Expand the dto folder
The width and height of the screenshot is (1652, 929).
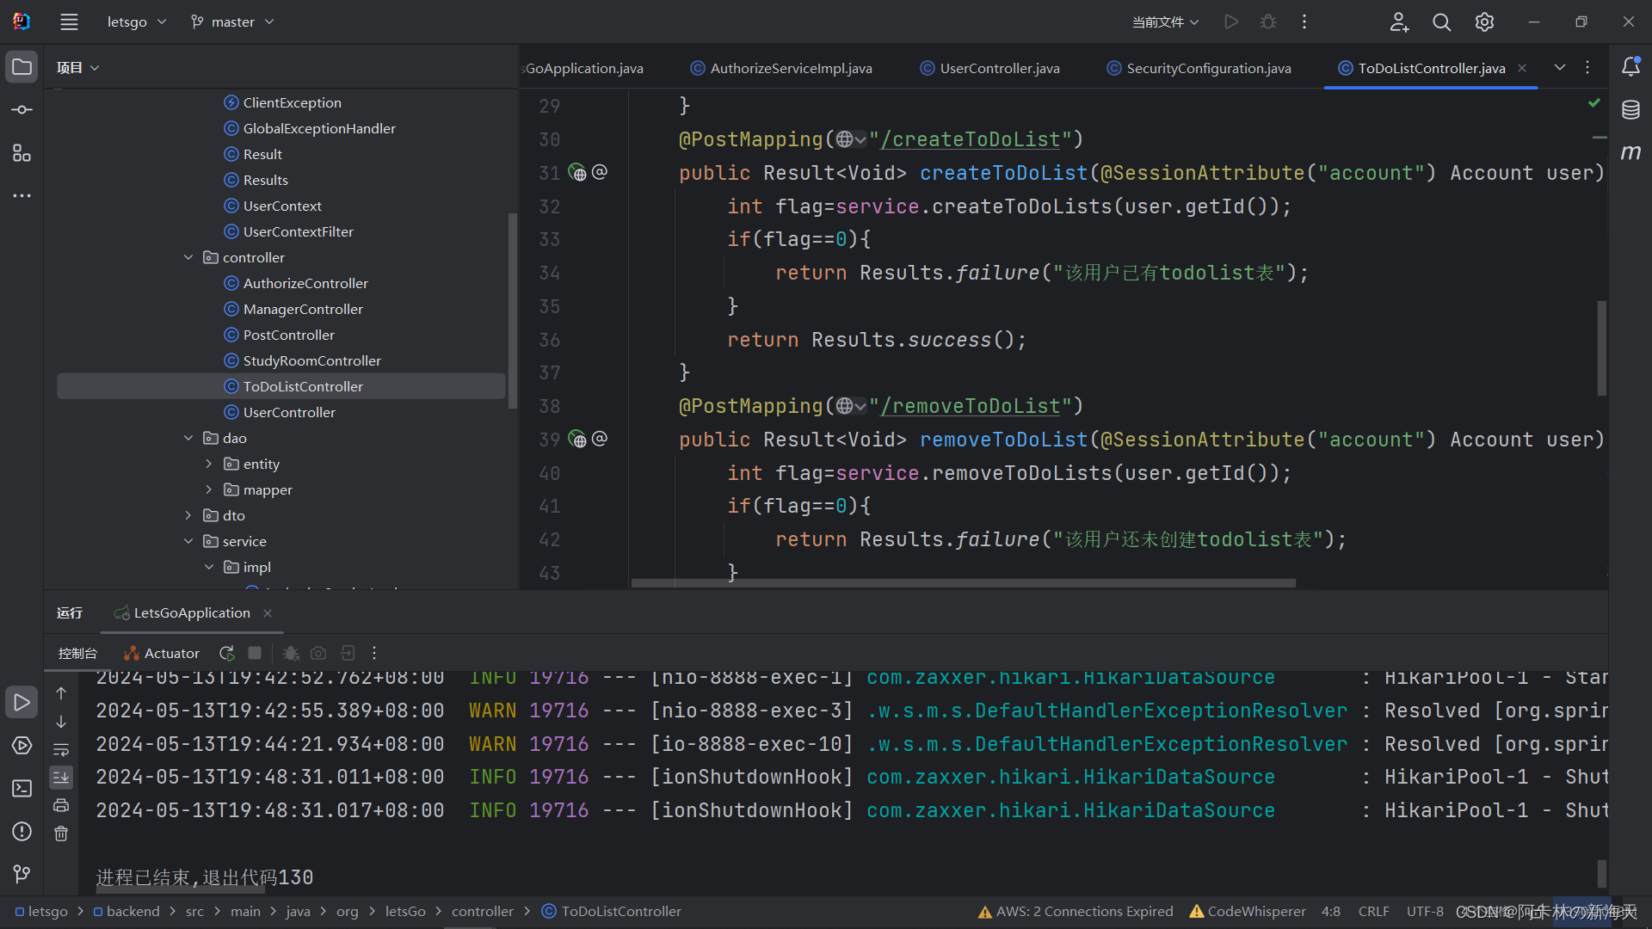click(x=188, y=515)
